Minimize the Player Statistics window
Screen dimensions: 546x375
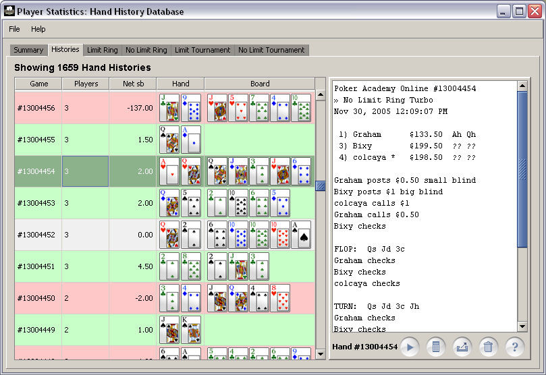coord(503,11)
